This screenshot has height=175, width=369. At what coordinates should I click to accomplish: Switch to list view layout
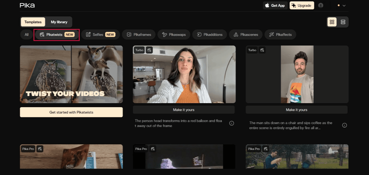343,22
